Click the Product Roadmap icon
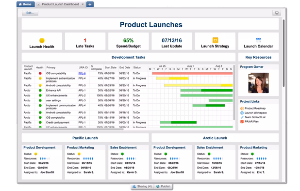The height and width of the screenshot is (191, 300). [242, 108]
